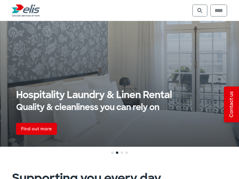Jump to the fourth carousel slide dot
This screenshot has height=179, width=239.
(x=127, y=153)
